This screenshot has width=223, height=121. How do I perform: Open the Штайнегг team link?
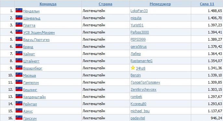[x=31, y=61]
